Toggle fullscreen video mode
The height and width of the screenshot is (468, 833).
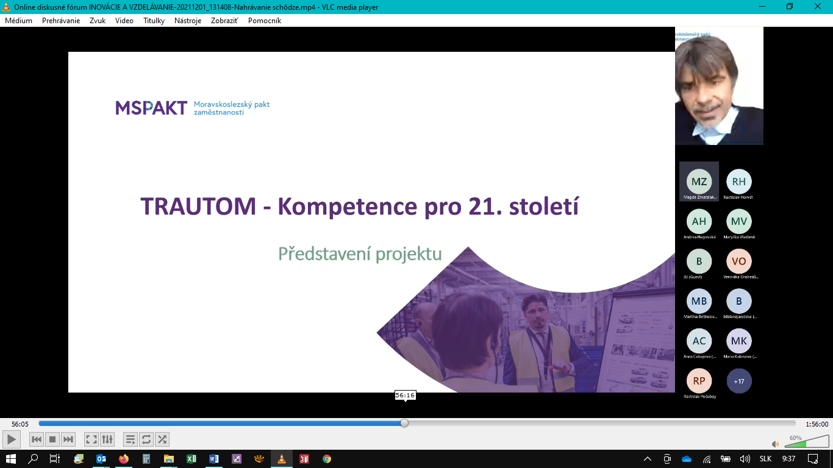[x=91, y=439]
